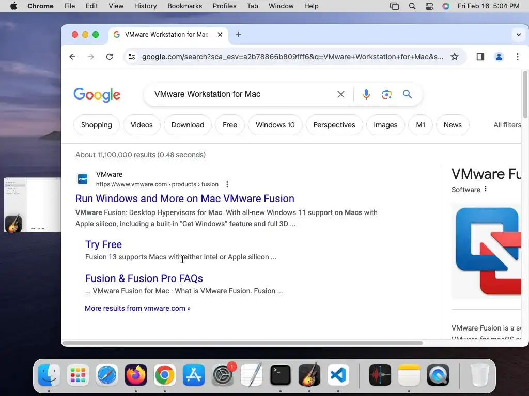
Task: Search by image with Google Lens icon
Action: pos(386,94)
